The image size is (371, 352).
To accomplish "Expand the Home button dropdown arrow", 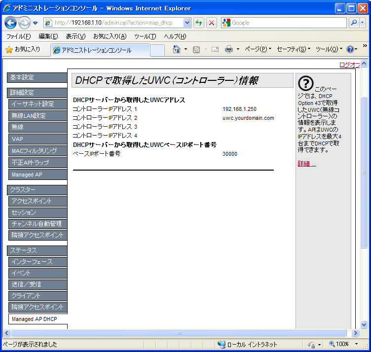I will click(185, 49).
